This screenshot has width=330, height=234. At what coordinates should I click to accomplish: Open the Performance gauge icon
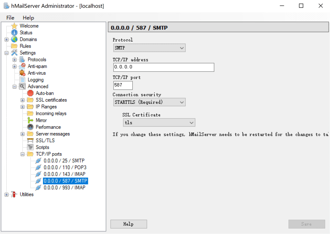30,127
